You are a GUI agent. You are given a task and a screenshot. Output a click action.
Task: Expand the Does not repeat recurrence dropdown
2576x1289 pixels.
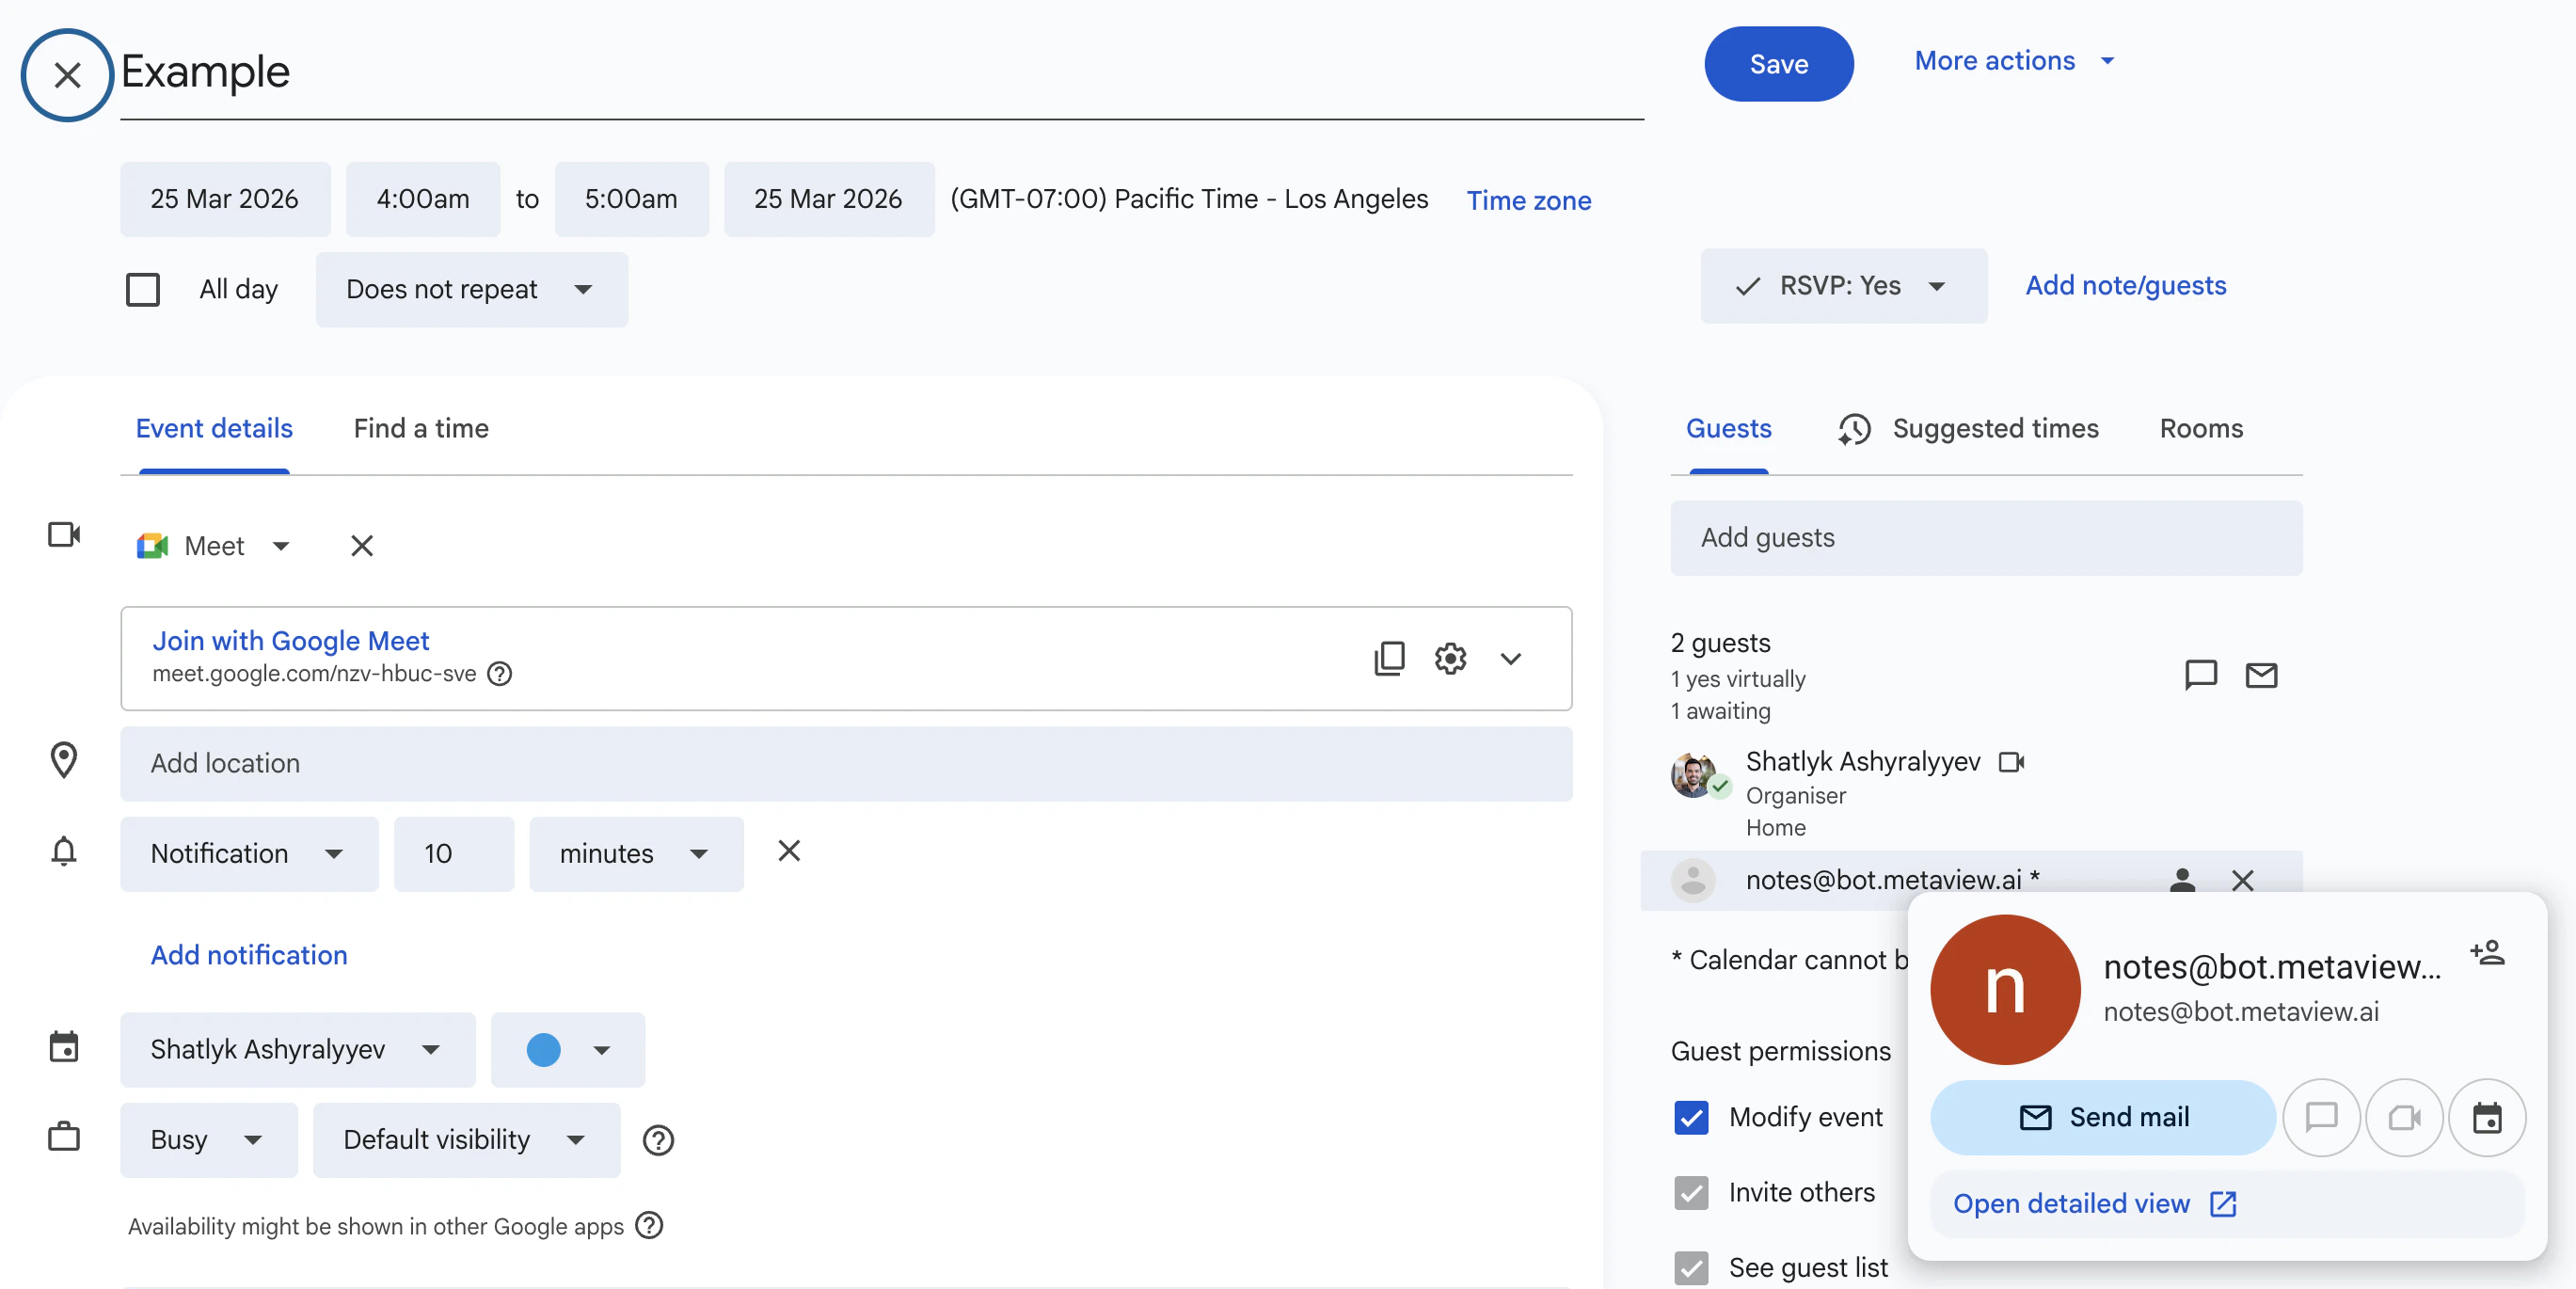pyautogui.click(x=471, y=290)
